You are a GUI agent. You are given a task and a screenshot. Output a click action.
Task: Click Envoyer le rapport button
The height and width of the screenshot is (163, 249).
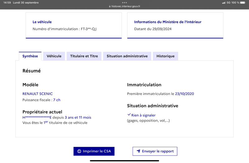(x=155, y=151)
